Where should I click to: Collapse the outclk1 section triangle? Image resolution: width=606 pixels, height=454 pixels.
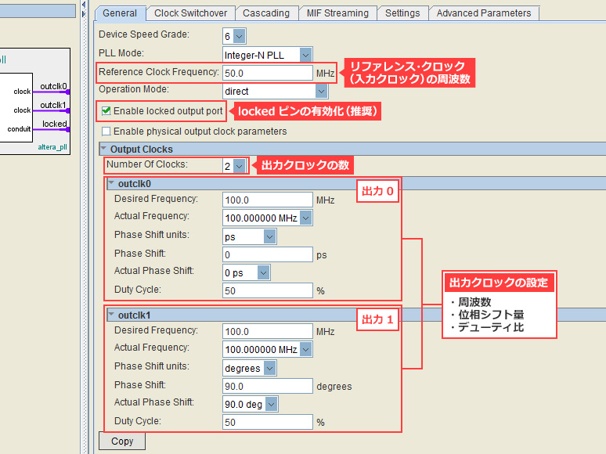click(x=111, y=315)
